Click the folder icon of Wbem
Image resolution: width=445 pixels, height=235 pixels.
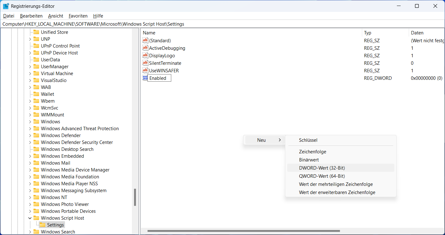coord(36,101)
